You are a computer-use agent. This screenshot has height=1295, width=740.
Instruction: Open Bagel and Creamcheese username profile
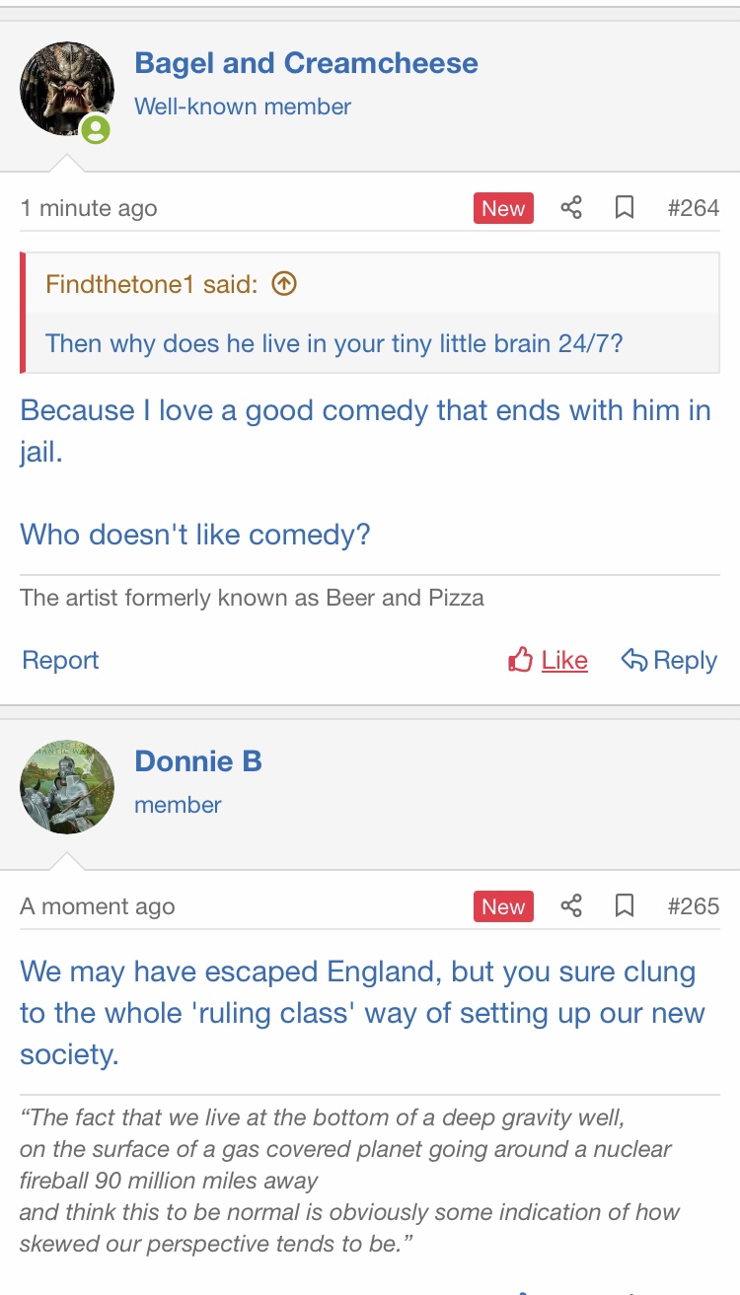[x=306, y=63]
